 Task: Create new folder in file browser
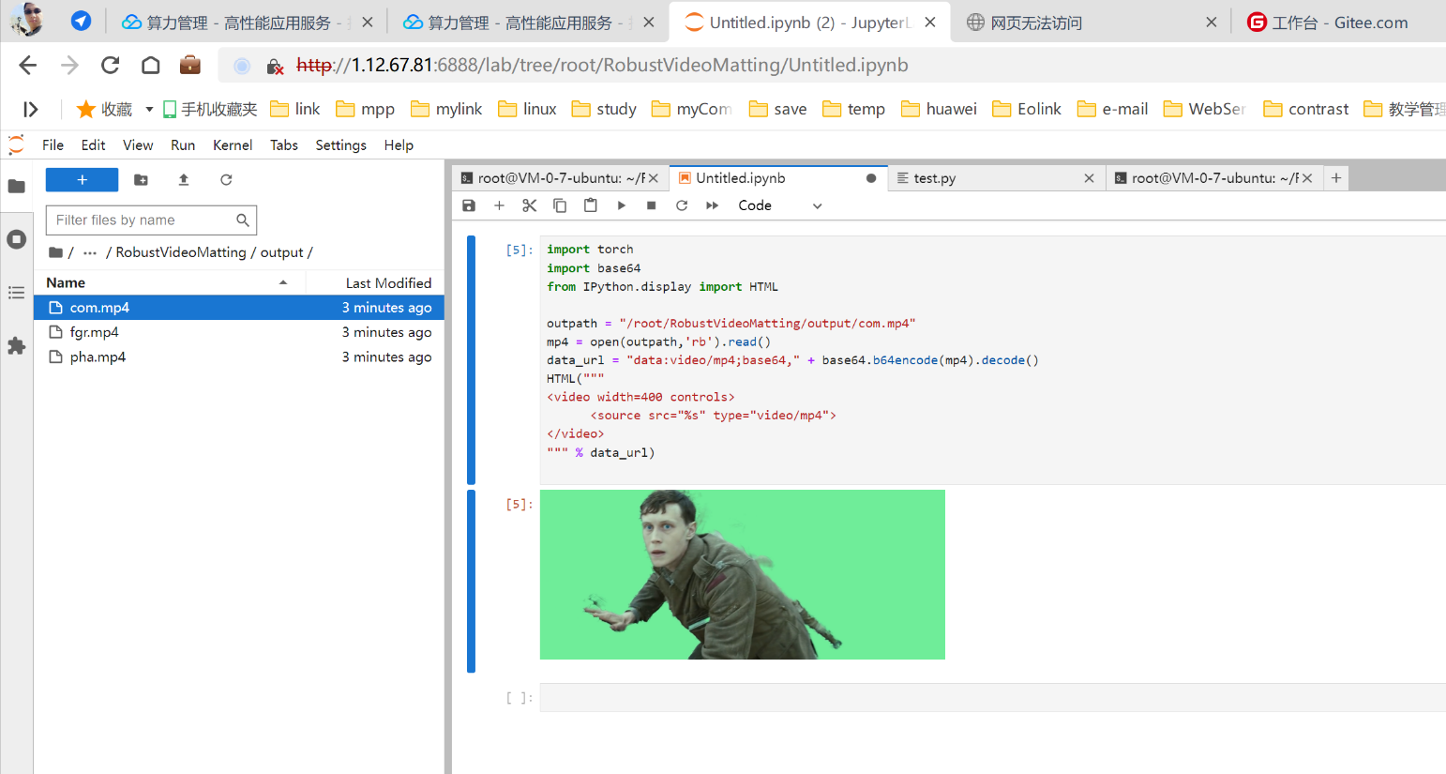(x=141, y=180)
